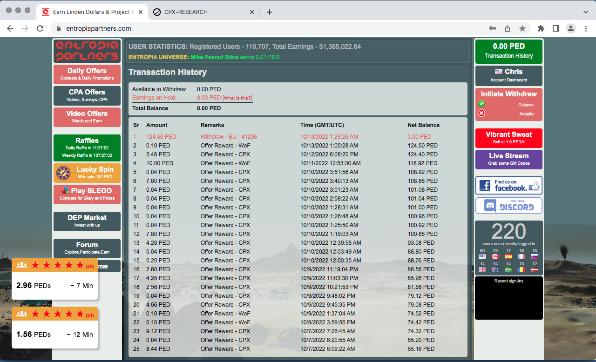Click the red Arkadia cross icon
This screenshot has width=596, height=362.
(481, 113)
